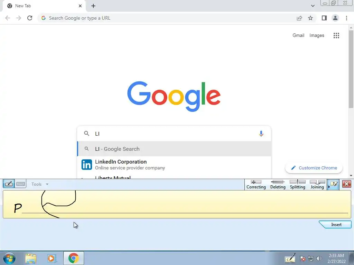Click the scrollbar down arrow
This screenshot has height=265, width=354.
(351, 176)
